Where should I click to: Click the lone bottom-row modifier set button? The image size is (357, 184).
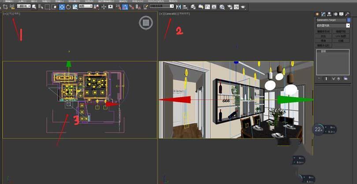point(324,45)
